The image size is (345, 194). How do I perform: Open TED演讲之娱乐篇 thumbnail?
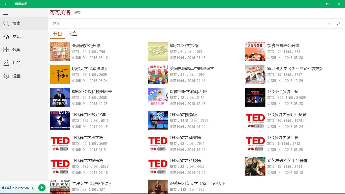point(60,166)
